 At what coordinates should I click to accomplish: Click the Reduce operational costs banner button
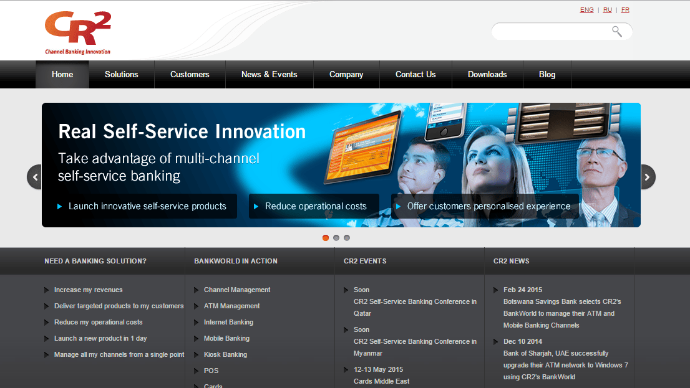tap(314, 206)
